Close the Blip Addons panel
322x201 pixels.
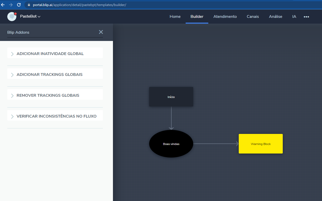point(101,32)
